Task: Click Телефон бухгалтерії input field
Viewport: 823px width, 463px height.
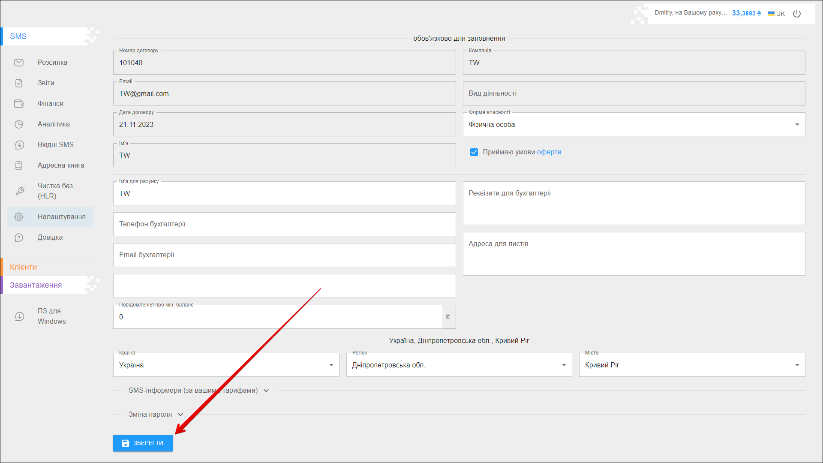Action: pyautogui.click(x=284, y=224)
